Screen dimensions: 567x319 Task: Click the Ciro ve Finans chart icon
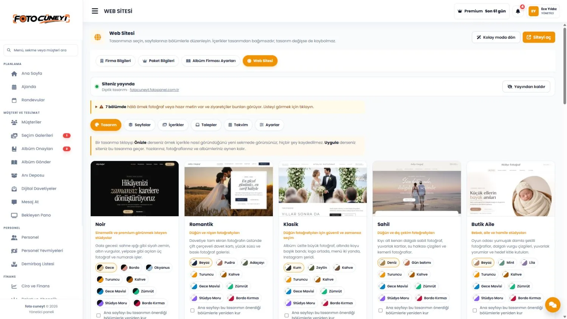coord(14,286)
